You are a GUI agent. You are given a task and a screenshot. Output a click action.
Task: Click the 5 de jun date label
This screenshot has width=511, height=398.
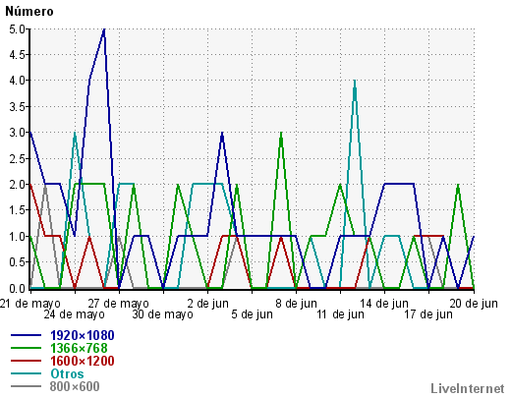[253, 314]
